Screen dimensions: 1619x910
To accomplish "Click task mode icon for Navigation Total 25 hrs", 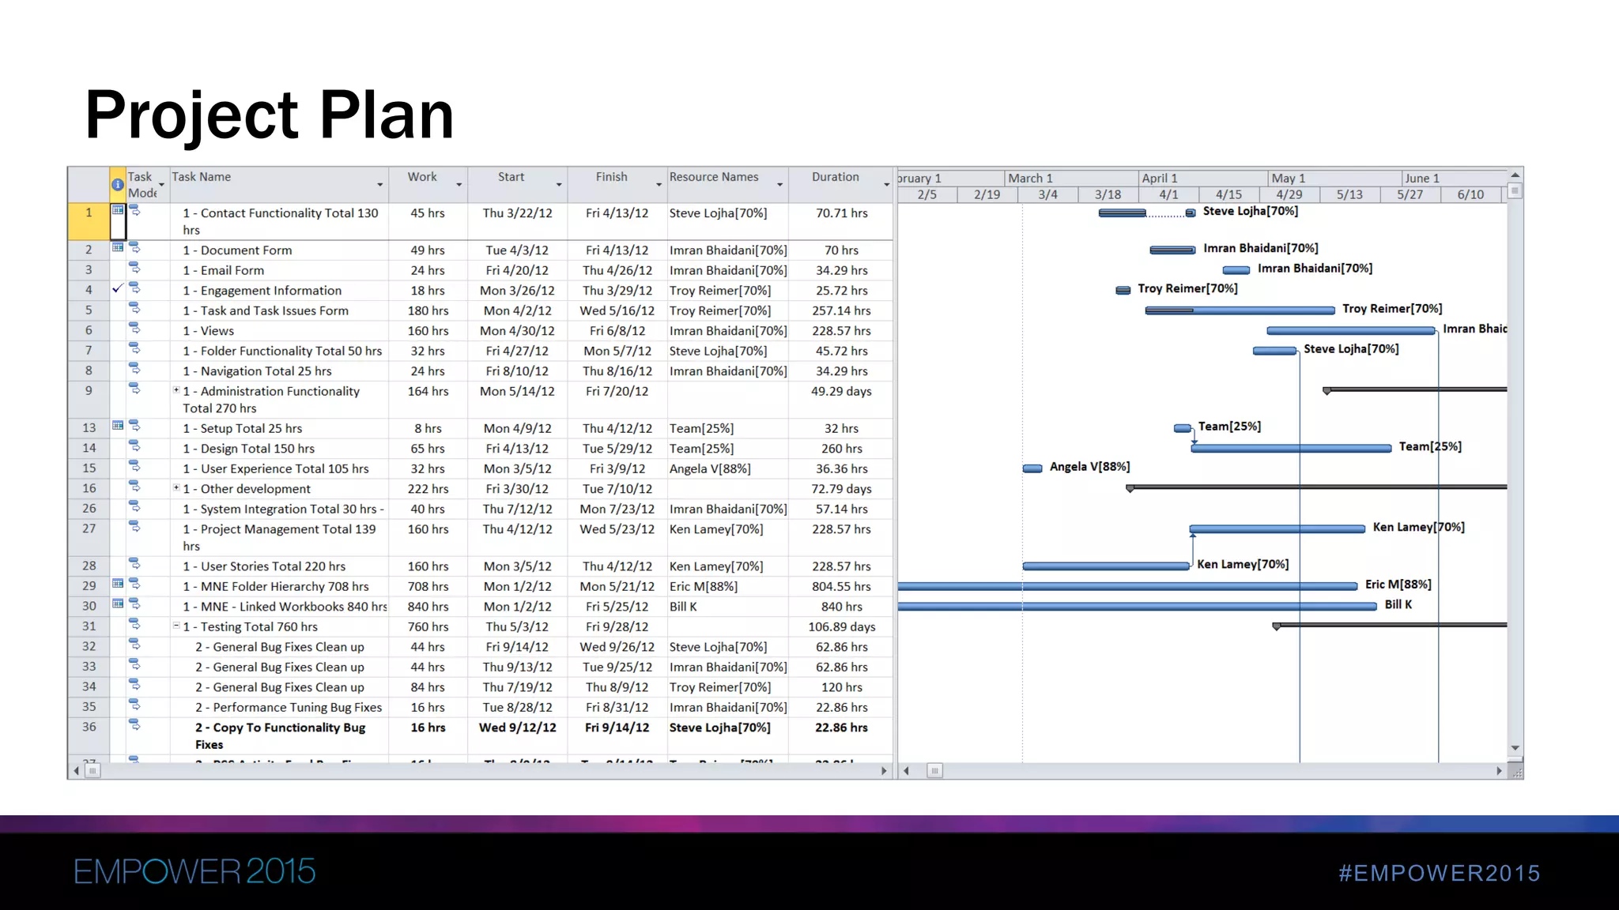I will point(134,368).
